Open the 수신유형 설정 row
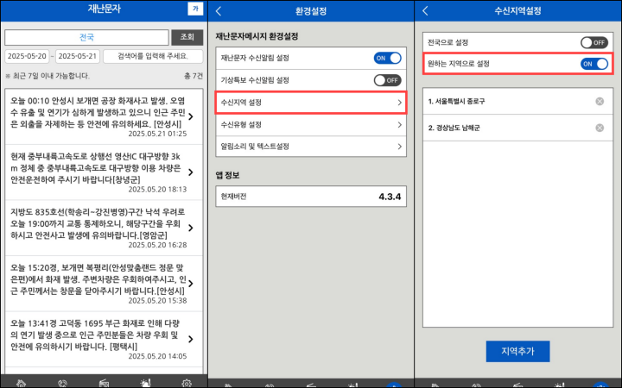This screenshot has height=388, width=622. (x=310, y=125)
